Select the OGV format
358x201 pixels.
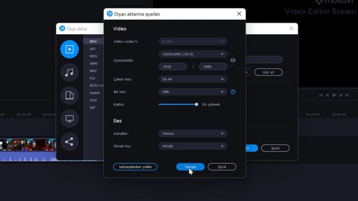tap(93, 100)
